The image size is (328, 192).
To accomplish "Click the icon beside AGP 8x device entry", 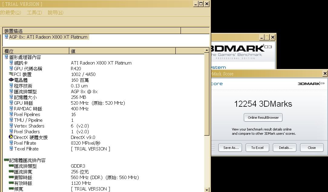I will (6, 37).
